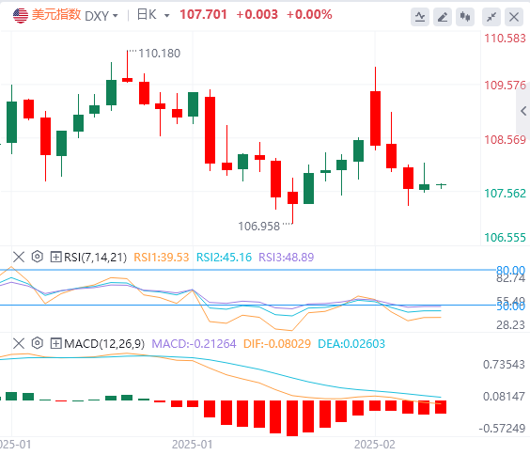Close the chart with the X button
This screenshot has height=455, width=530.
[514, 17]
